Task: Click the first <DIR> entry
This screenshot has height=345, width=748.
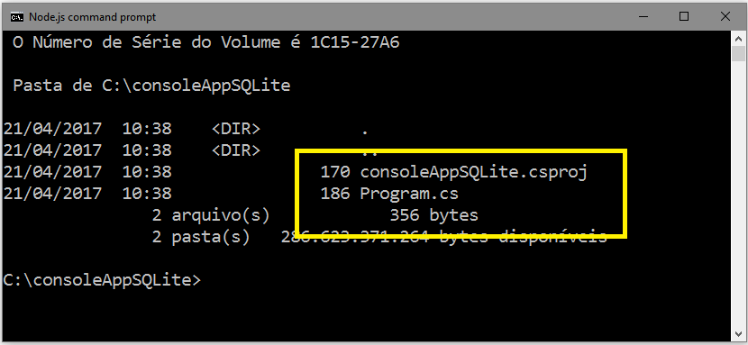Action: [236, 129]
